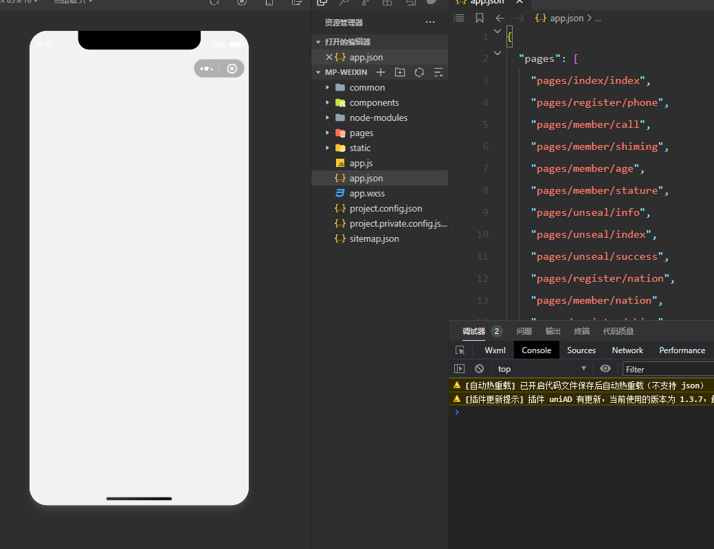Collapse all folders in the explorer
Viewport: 714px width, 549px height.
pyautogui.click(x=438, y=72)
